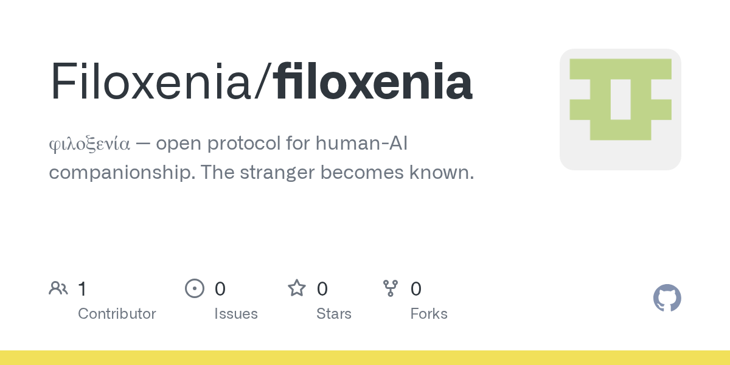Image resolution: width=730 pixels, height=365 pixels.
Task: Click the contributor count '1'
Action: (x=82, y=288)
